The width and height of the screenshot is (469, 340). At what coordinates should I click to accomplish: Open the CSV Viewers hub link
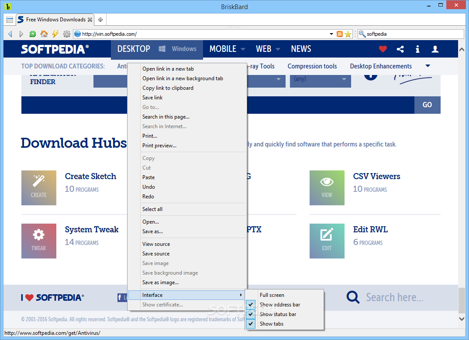[x=376, y=177]
